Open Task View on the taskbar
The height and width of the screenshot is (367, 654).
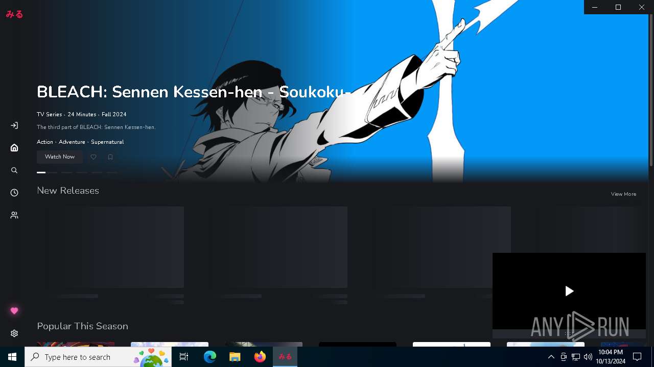[184, 357]
